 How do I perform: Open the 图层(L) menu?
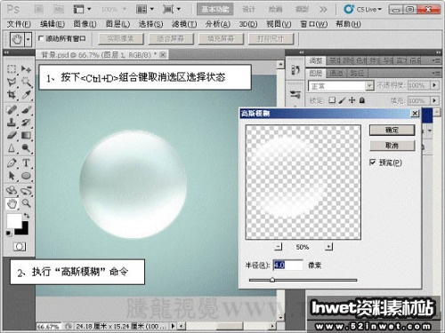point(117,24)
